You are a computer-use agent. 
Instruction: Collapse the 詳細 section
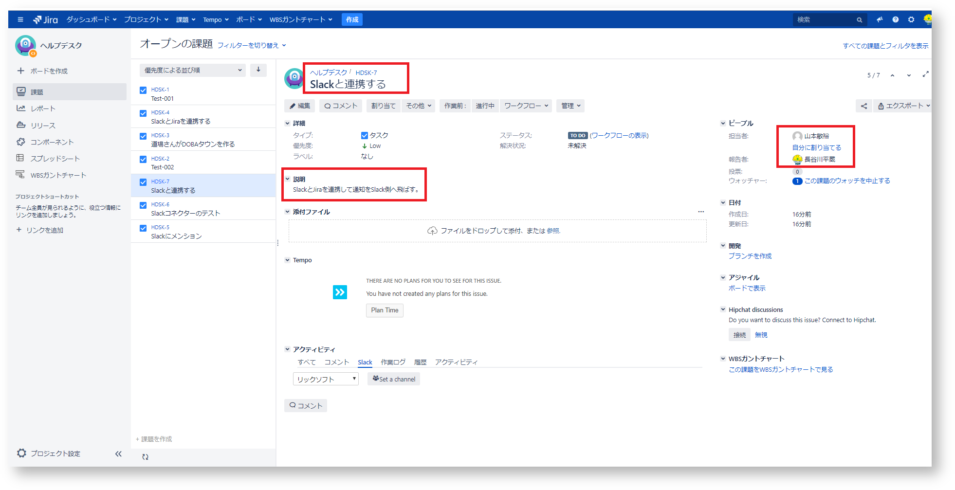(287, 123)
